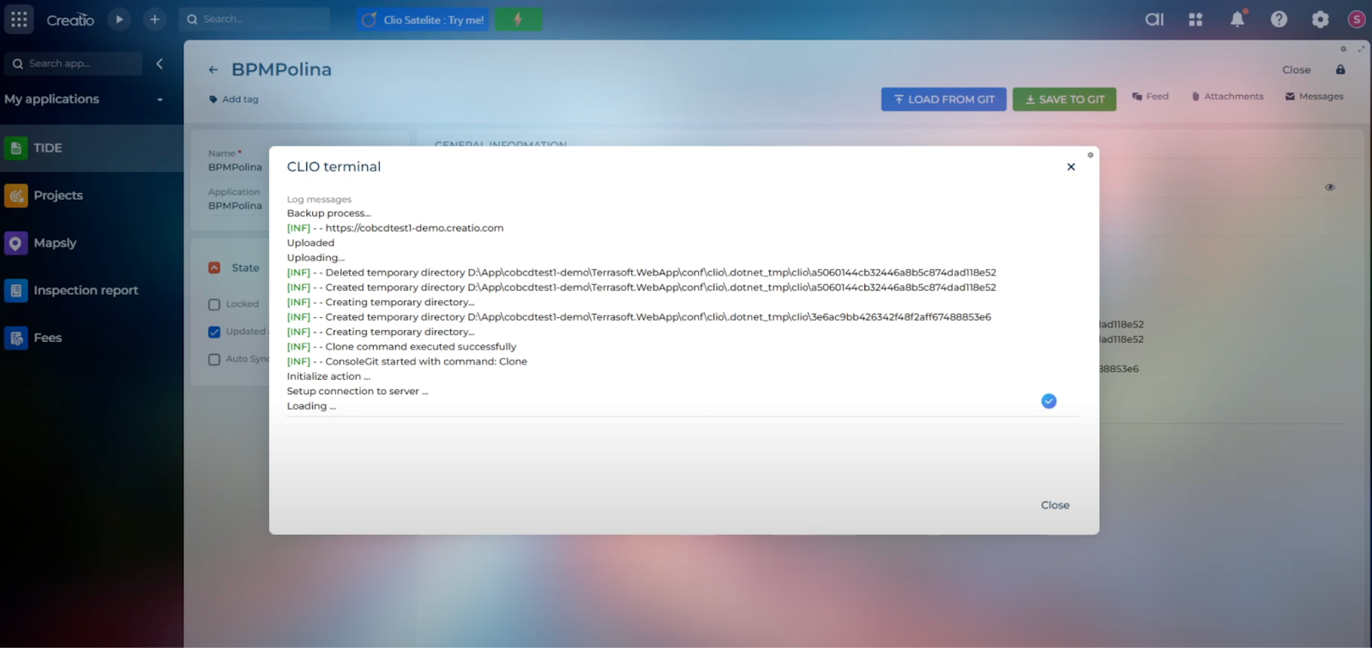Open the Feed tab
This screenshot has height=648, width=1372.
1151,97
